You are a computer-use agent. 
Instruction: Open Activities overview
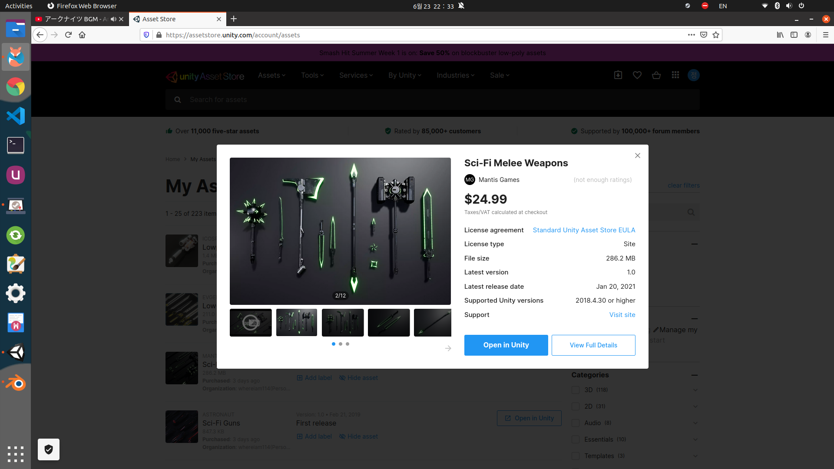[19, 6]
